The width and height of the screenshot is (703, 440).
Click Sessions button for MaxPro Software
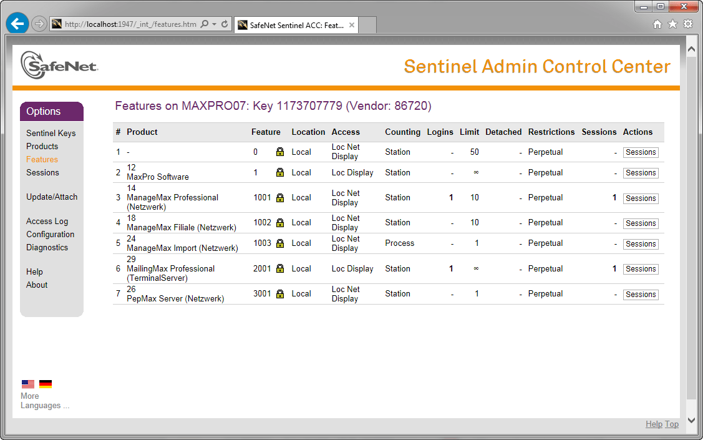tap(641, 173)
